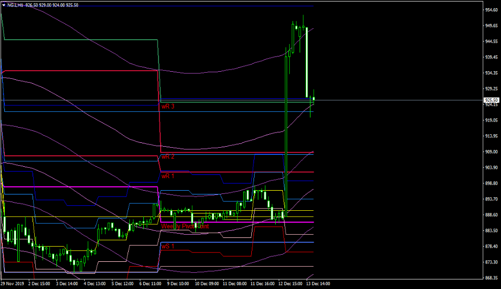Click the 909.00 price scale value
Image resolution: width=501 pixels, height=289 pixels.
491,152
